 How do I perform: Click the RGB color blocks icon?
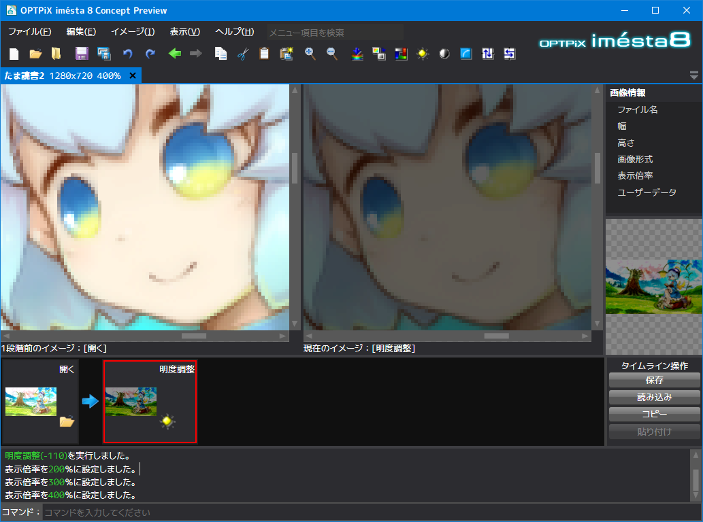pos(401,54)
